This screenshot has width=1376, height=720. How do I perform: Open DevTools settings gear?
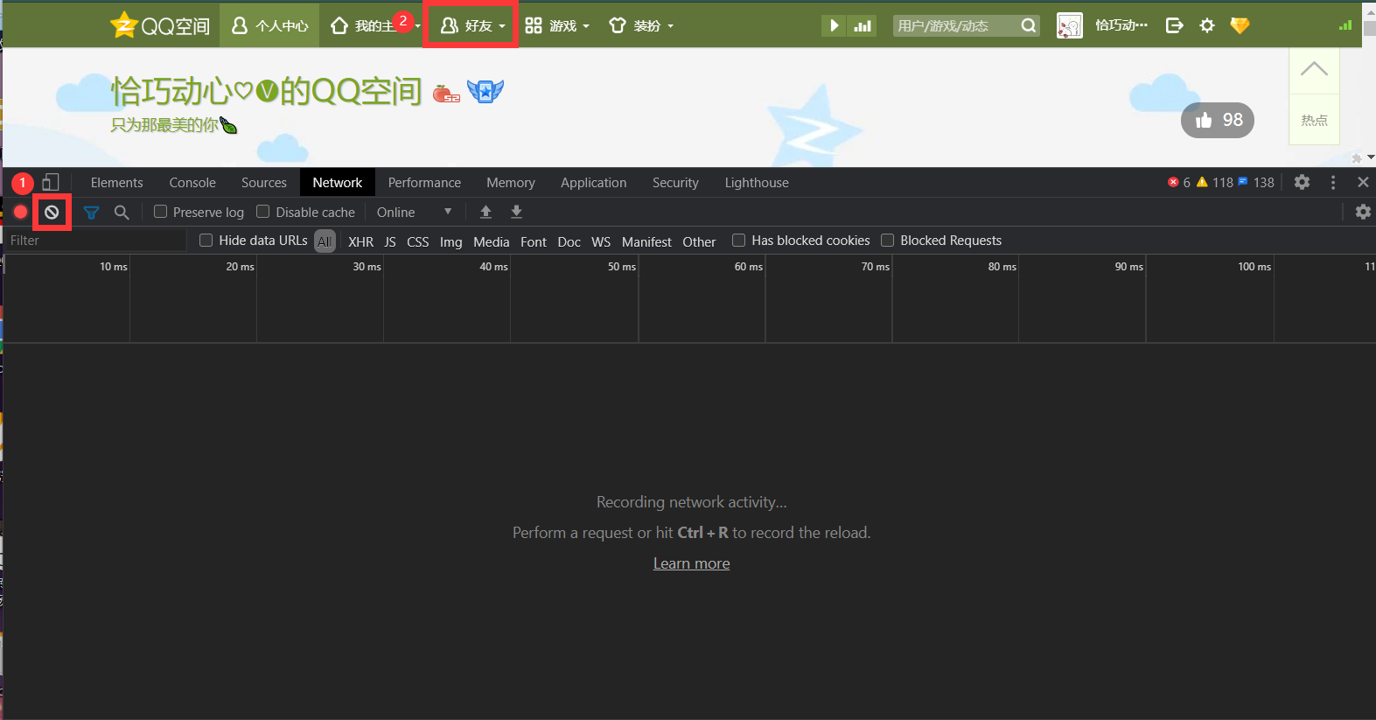click(1302, 182)
